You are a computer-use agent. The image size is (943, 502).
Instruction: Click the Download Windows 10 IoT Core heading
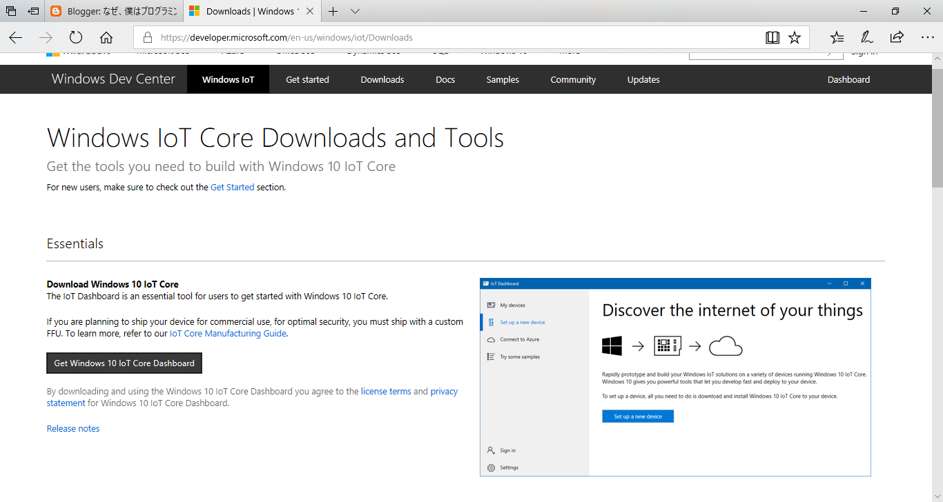pos(113,284)
